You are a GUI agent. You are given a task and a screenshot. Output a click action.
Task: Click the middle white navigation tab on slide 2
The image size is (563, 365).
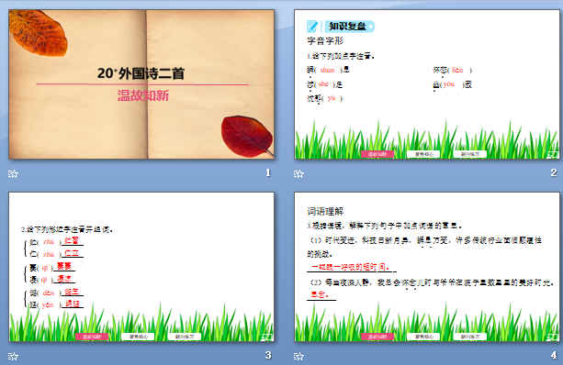[x=423, y=154]
